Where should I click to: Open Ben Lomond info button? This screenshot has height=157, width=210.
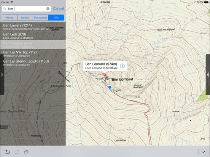tap(122, 66)
